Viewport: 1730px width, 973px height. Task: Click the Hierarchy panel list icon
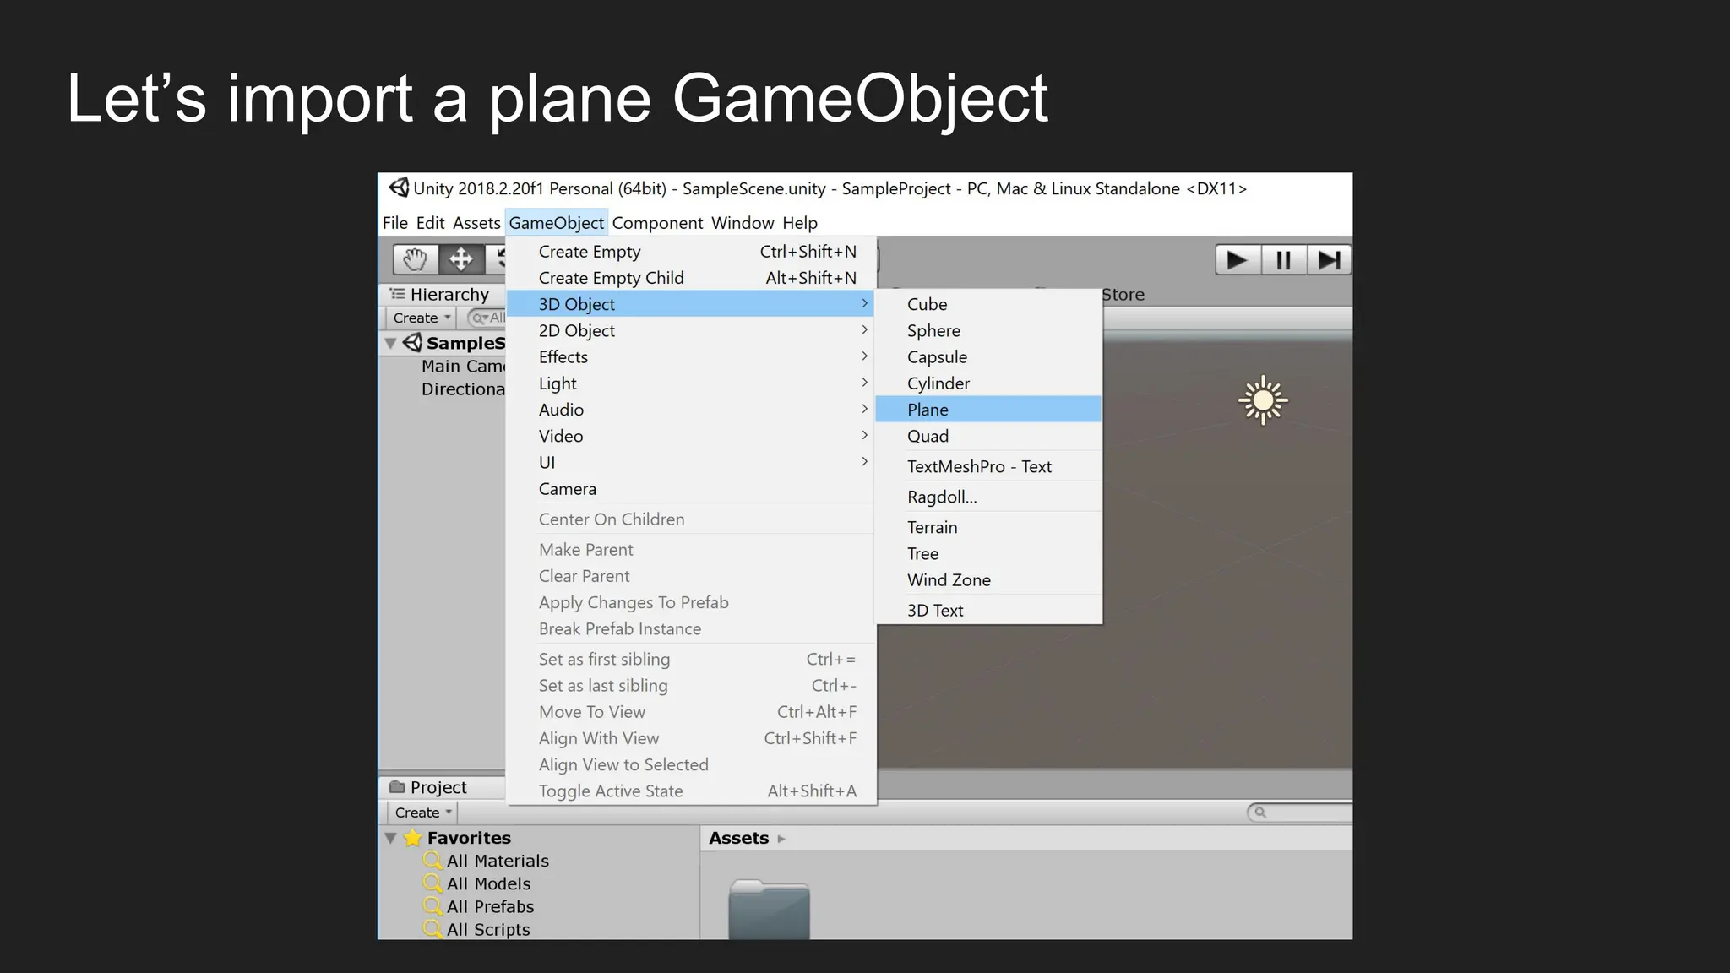coord(397,294)
